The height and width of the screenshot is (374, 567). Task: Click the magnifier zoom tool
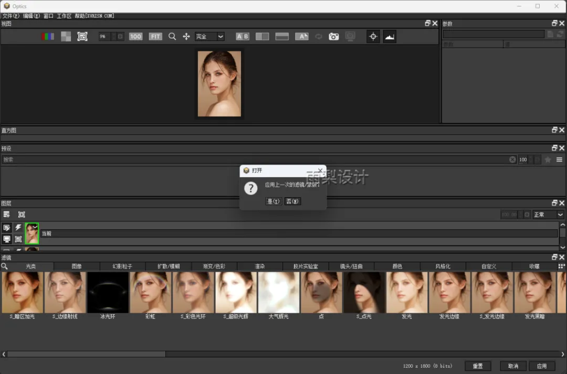[x=172, y=37]
